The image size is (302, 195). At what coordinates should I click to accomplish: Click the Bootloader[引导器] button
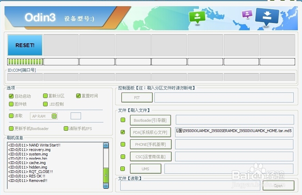150,120
